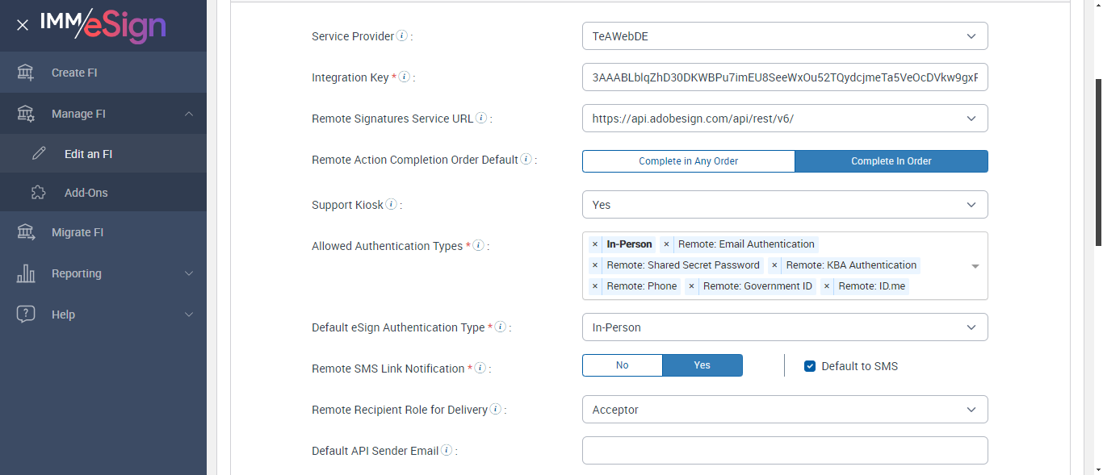Open the Edit an FI menu item
The height and width of the screenshot is (475, 1103).
(x=88, y=154)
